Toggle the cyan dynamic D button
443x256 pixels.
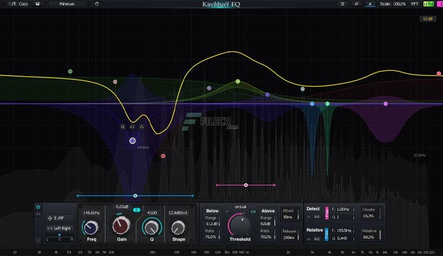click(137, 210)
